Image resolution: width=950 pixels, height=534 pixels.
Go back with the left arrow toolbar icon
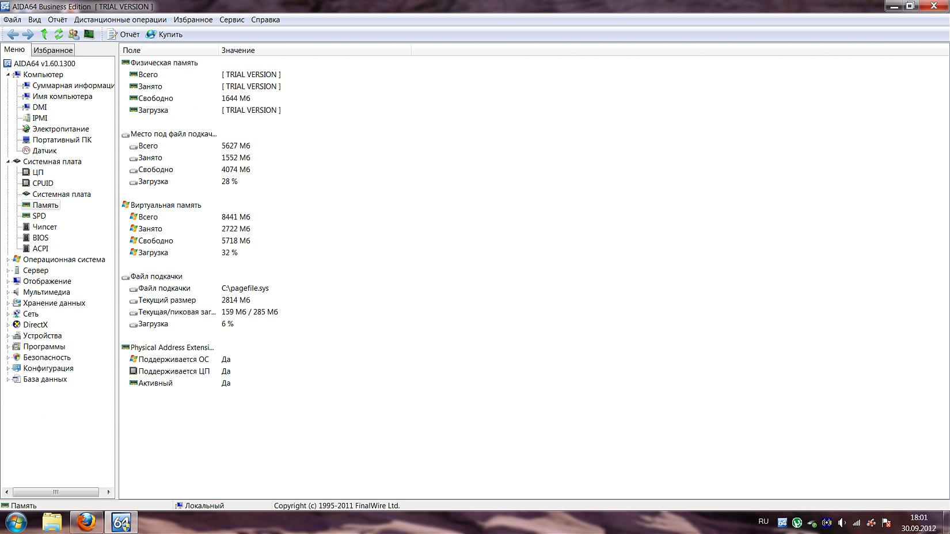pyautogui.click(x=13, y=35)
